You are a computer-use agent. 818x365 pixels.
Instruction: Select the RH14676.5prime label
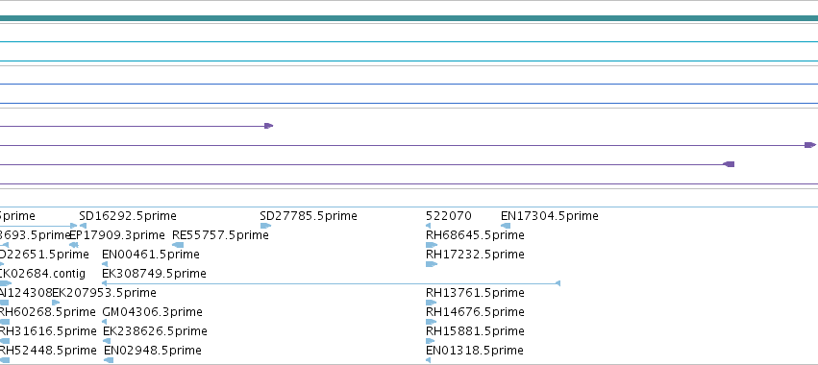[x=475, y=312]
